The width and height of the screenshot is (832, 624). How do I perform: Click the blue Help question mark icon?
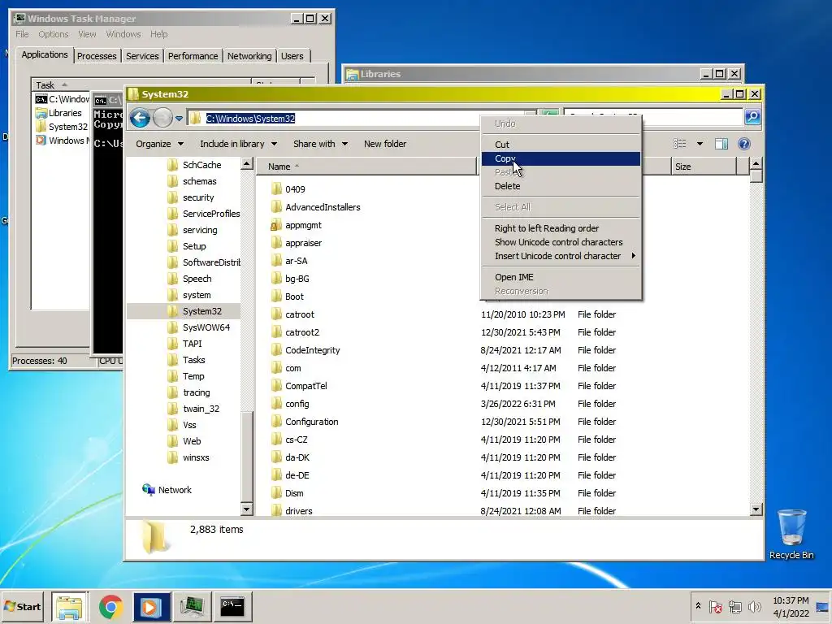pyautogui.click(x=744, y=144)
